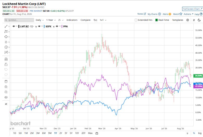
Task: Open the Full Screen Chart button
Action: 193,9
